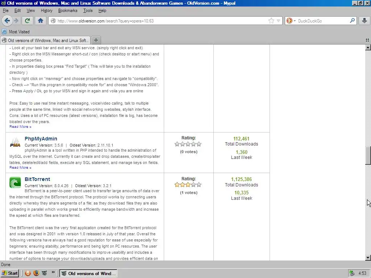This screenshot has width=371, height=278.
Task: Click the Forward arrow button
Action: (x=16, y=21)
